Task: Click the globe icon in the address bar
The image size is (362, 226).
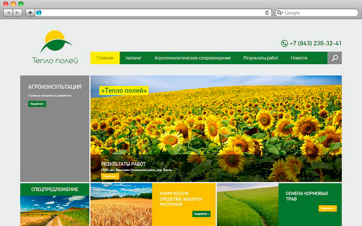Action: click(x=39, y=13)
